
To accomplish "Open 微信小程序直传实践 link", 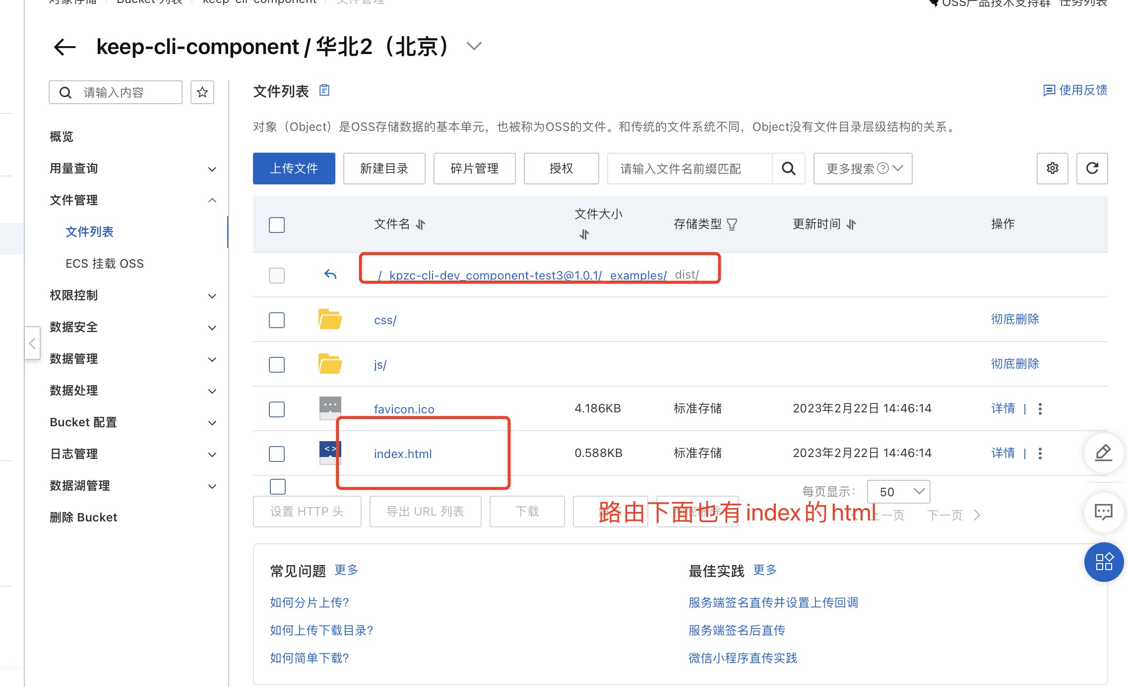I will 743,658.
